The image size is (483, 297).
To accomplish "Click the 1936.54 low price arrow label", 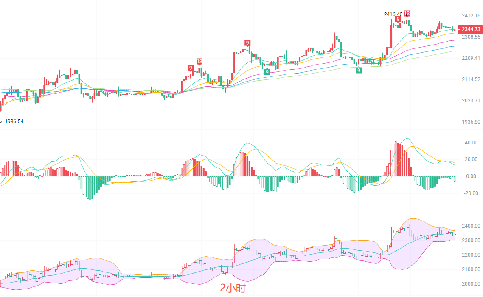I will tap(13, 122).
